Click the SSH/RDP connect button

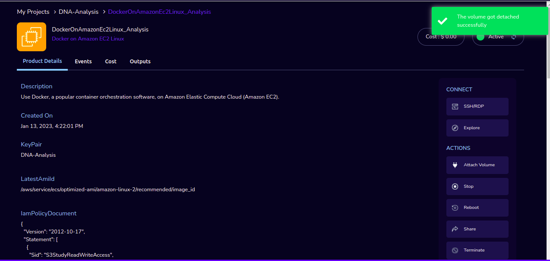point(477,106)
